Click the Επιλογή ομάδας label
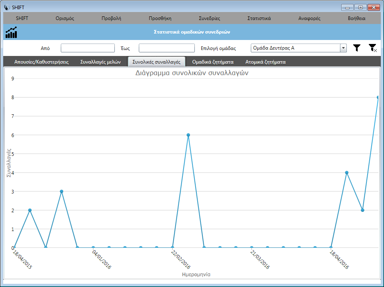The image size is (384, 287). [x=218, y=48]
